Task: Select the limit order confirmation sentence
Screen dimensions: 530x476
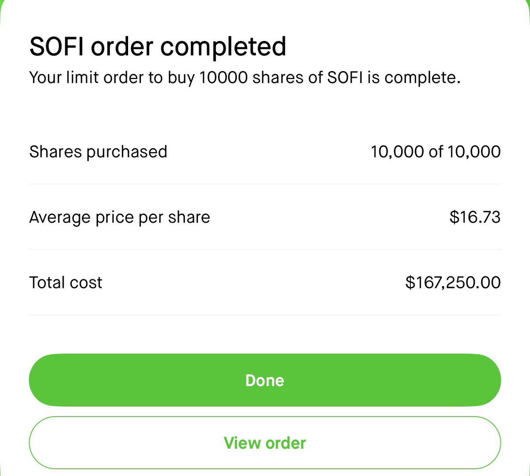Action: (245, 78)
